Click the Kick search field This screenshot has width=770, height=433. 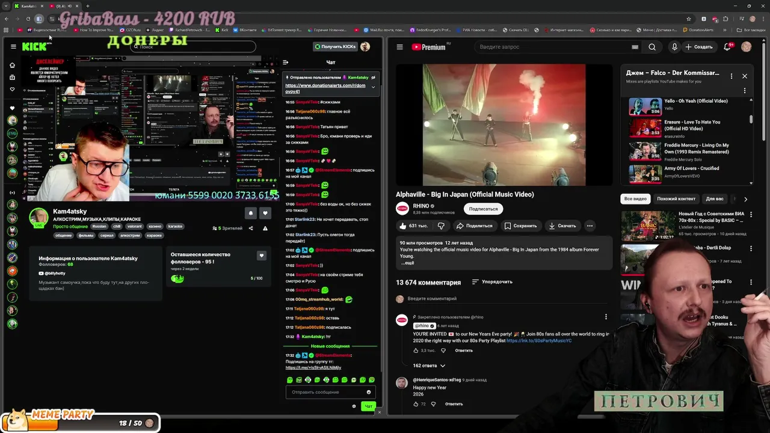point(193,46)
